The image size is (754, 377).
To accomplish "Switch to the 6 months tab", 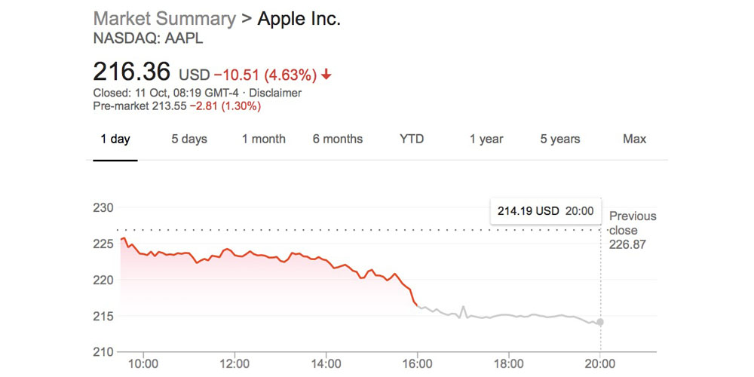I will click(338, 139).
